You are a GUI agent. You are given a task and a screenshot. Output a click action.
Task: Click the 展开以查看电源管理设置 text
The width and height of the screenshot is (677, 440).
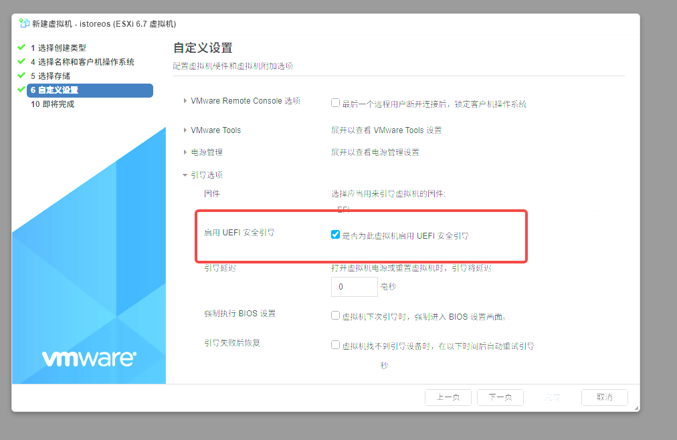click(375, 152)
